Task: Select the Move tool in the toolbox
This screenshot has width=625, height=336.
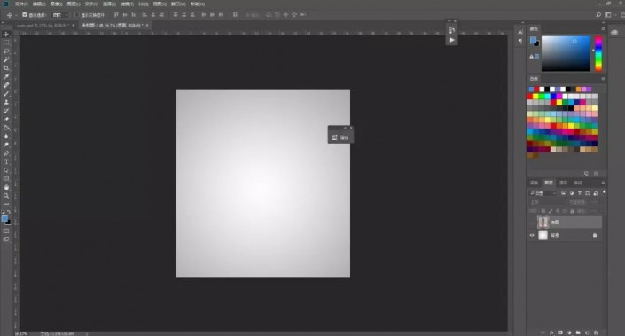Action: tap(6, 35)
